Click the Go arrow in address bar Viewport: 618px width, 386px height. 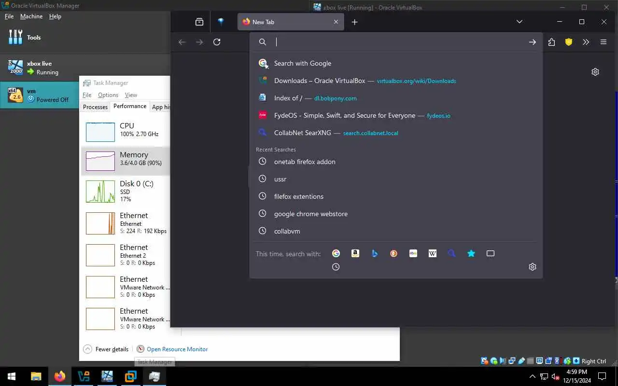click(532, 42)
